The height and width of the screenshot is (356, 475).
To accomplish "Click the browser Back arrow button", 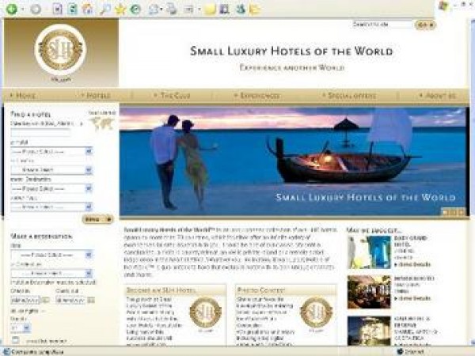I will [x=13, y=9].
